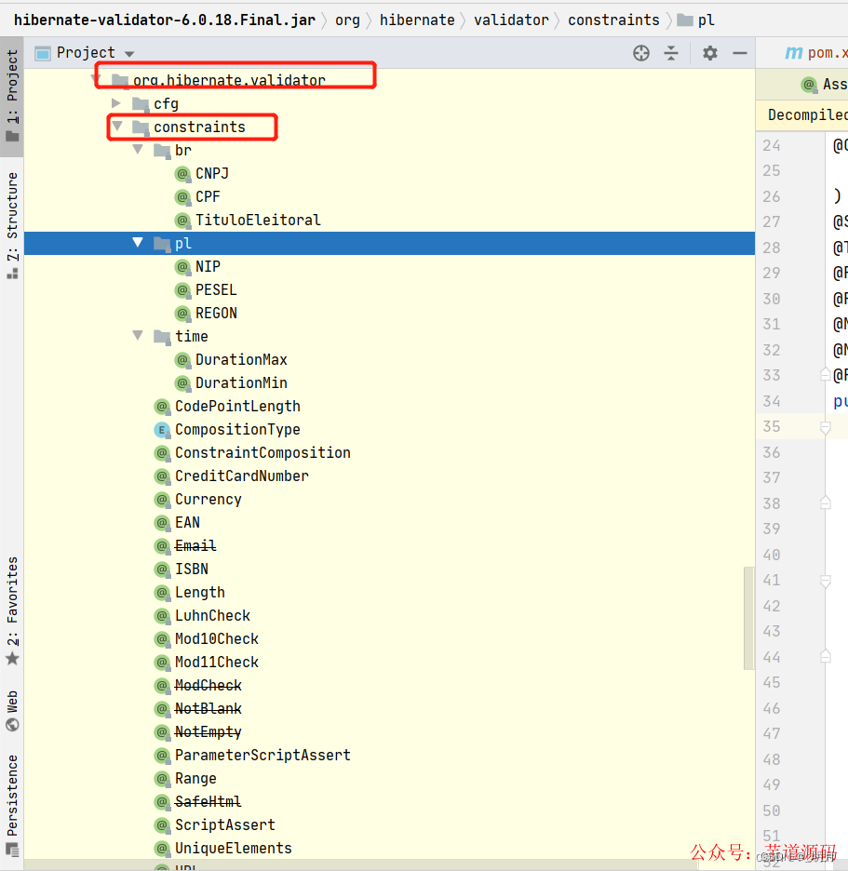Open the 2: Favorites side tab
This screenshot has width=848, height=871.
point(12,610)
